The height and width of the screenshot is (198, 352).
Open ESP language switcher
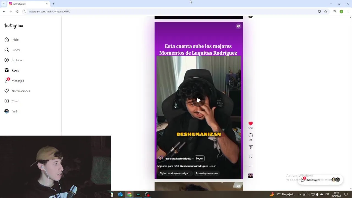pos(327,194)
